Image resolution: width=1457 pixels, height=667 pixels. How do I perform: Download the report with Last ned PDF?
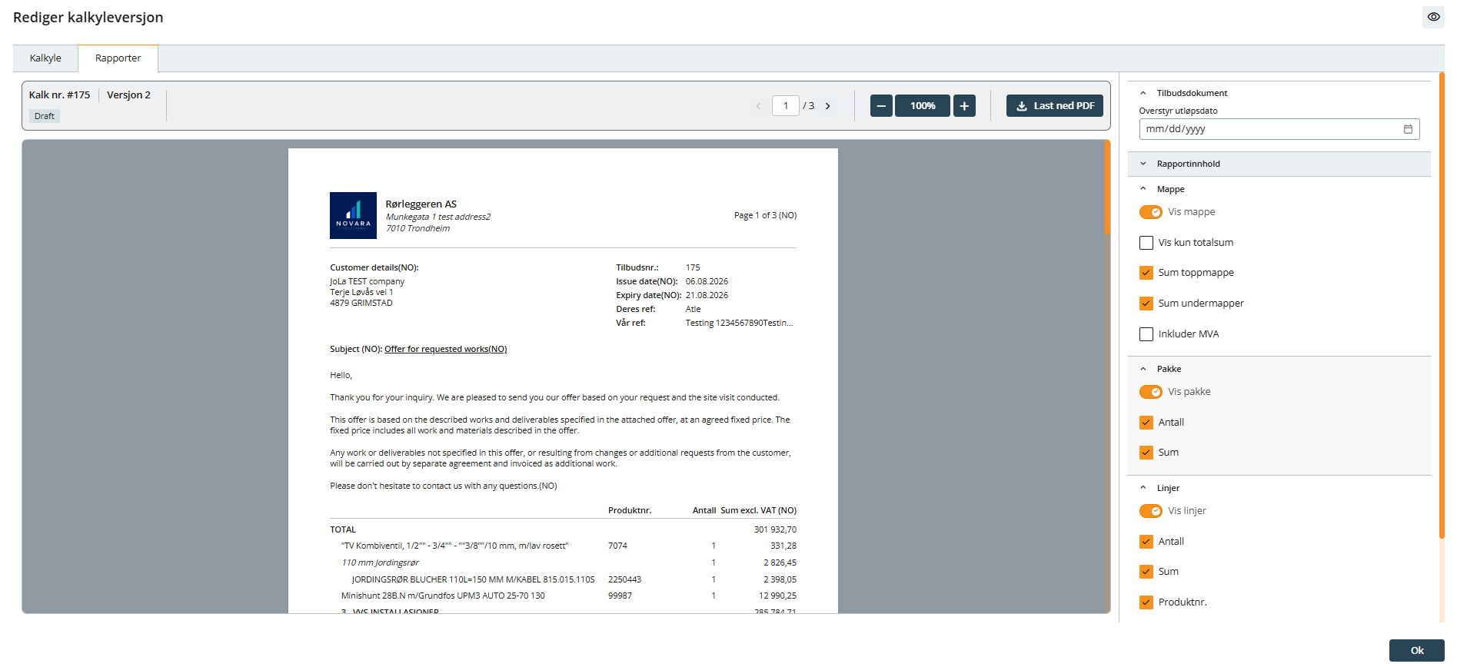(x=1055, y=106)
